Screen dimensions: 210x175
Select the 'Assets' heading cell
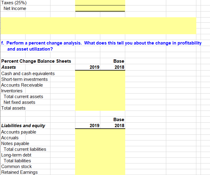(9, 67)
